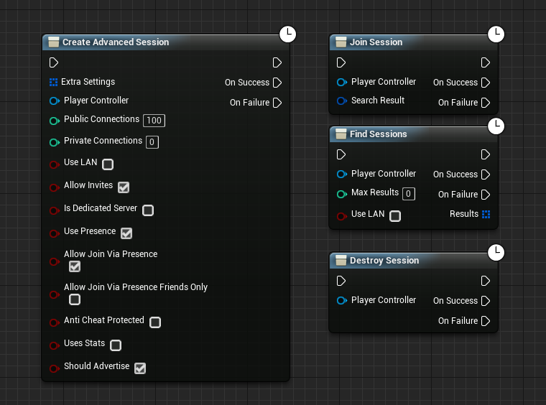Check the Is Dedicated Server box
Screen dimensions: 546x405
click(x=148, y=210)
